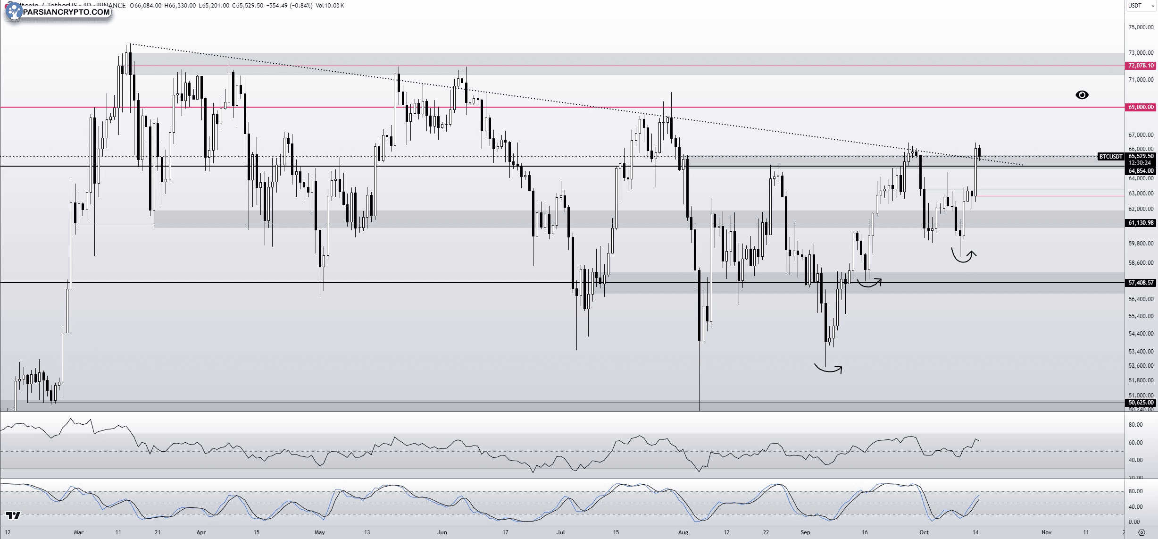Image resolution: width=1158 pixels, height=539 pixels.
Task: Click the 12:30:24 candle countdown timer
Action: pyautogui.click(x=1141, y=163)
